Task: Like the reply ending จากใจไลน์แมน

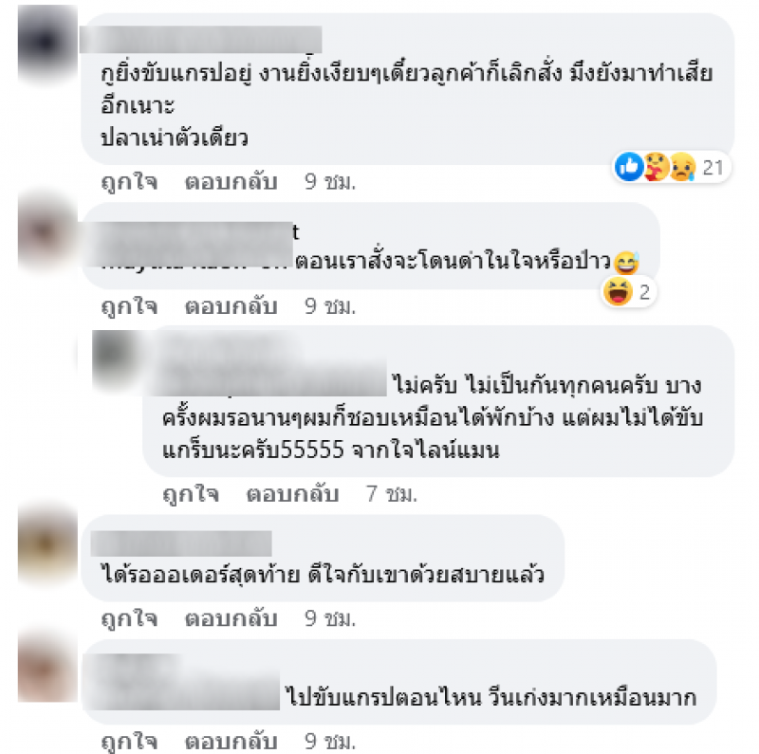Action: (x=191, y=494)
